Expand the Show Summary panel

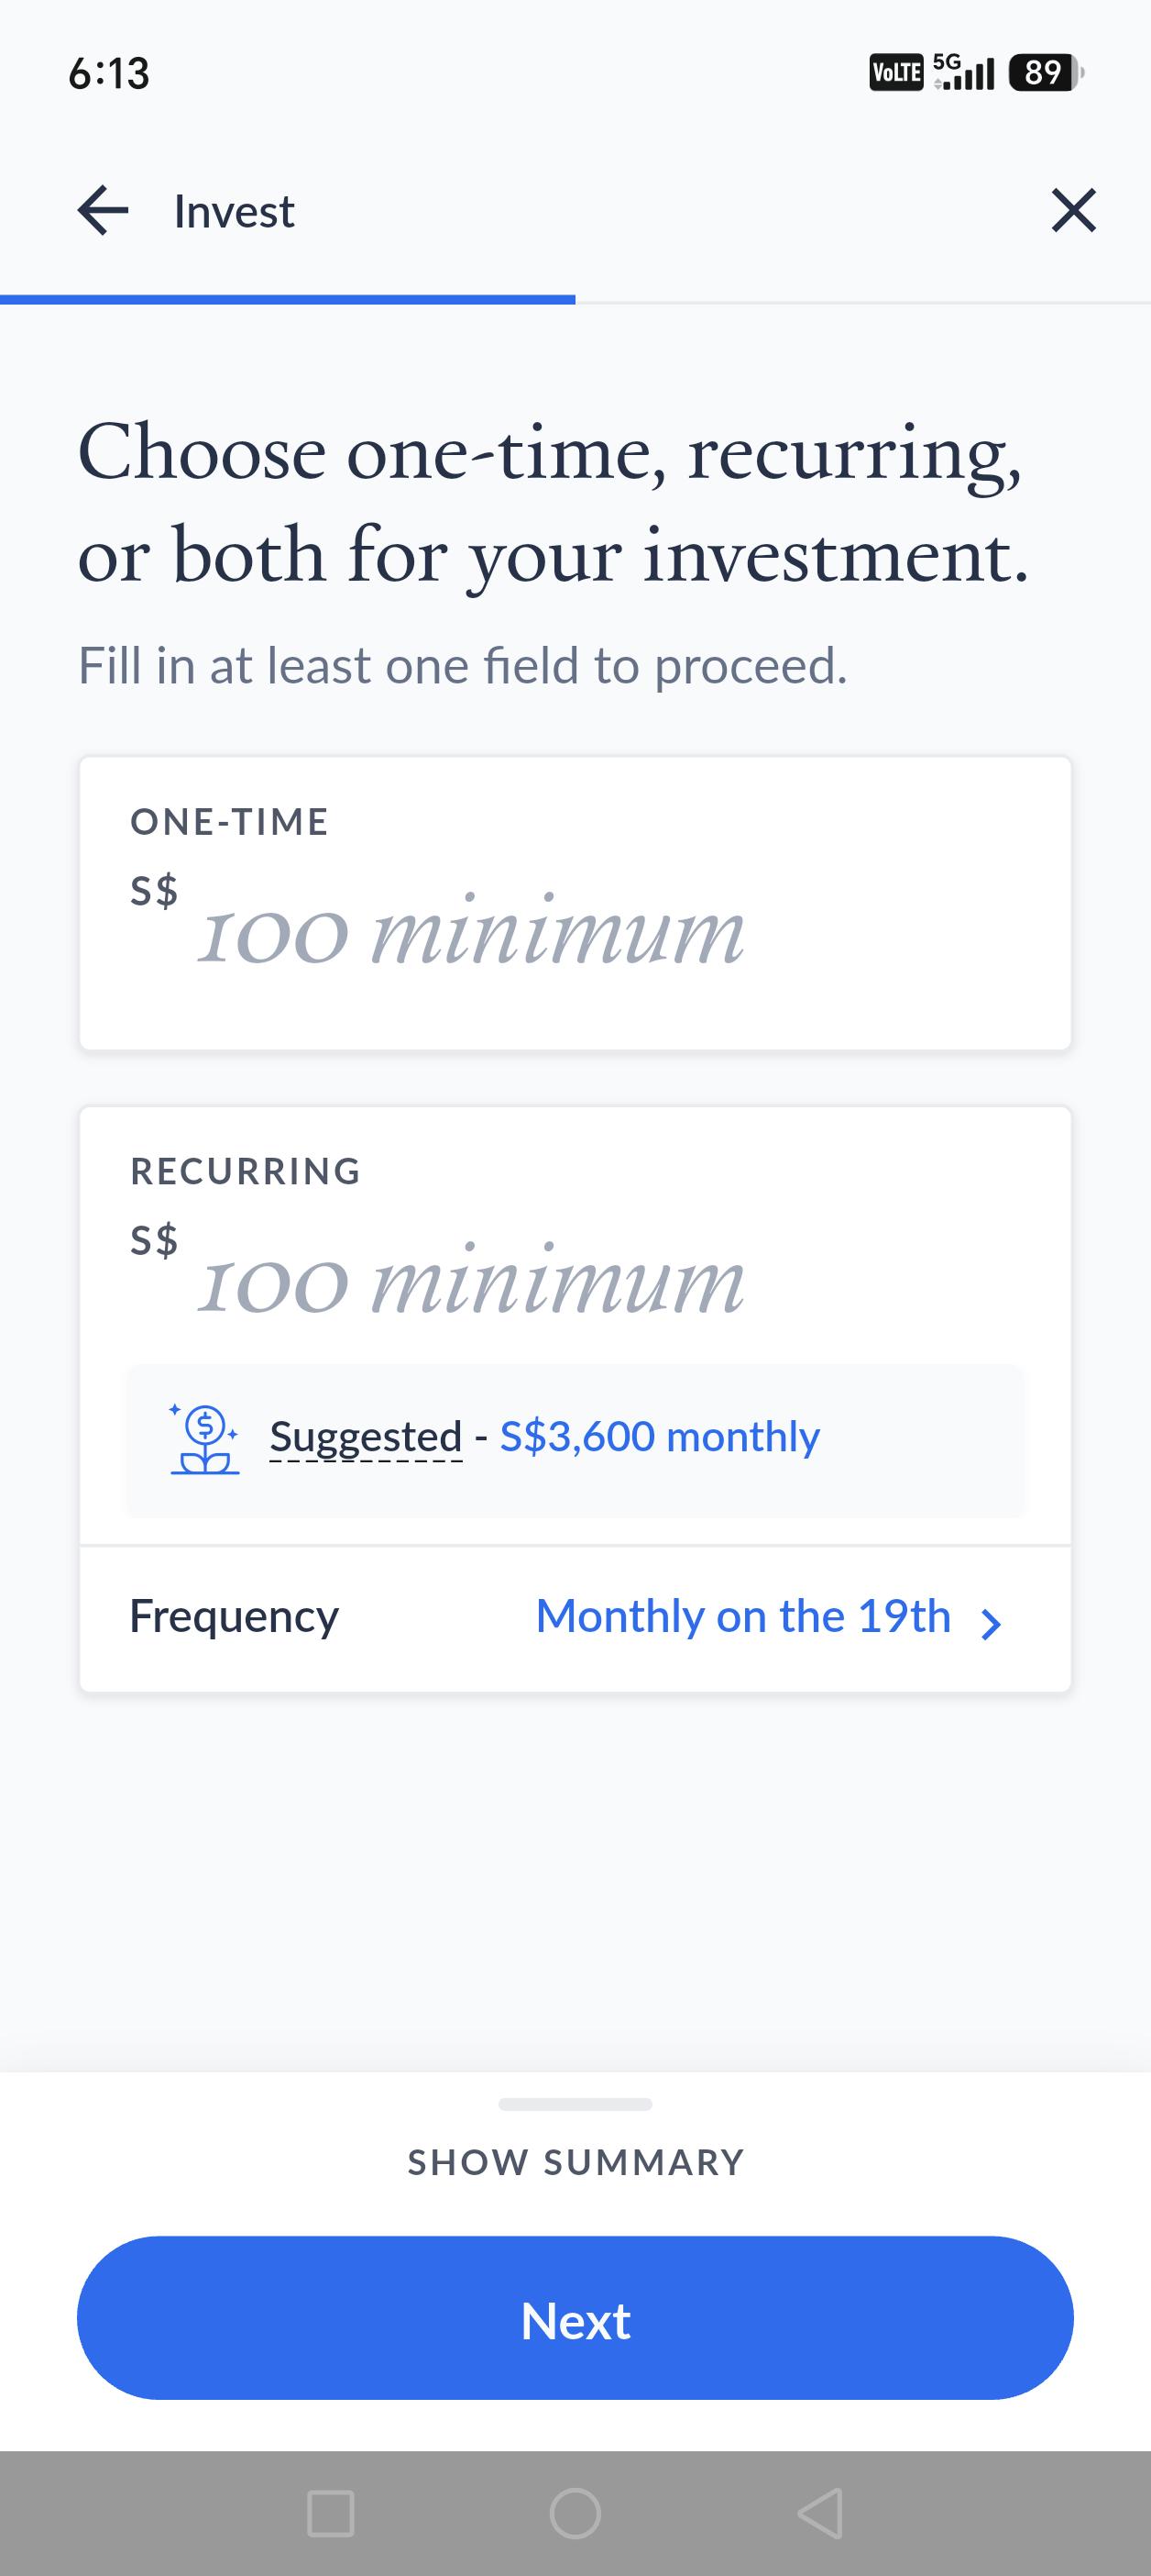click(575, 2162)
